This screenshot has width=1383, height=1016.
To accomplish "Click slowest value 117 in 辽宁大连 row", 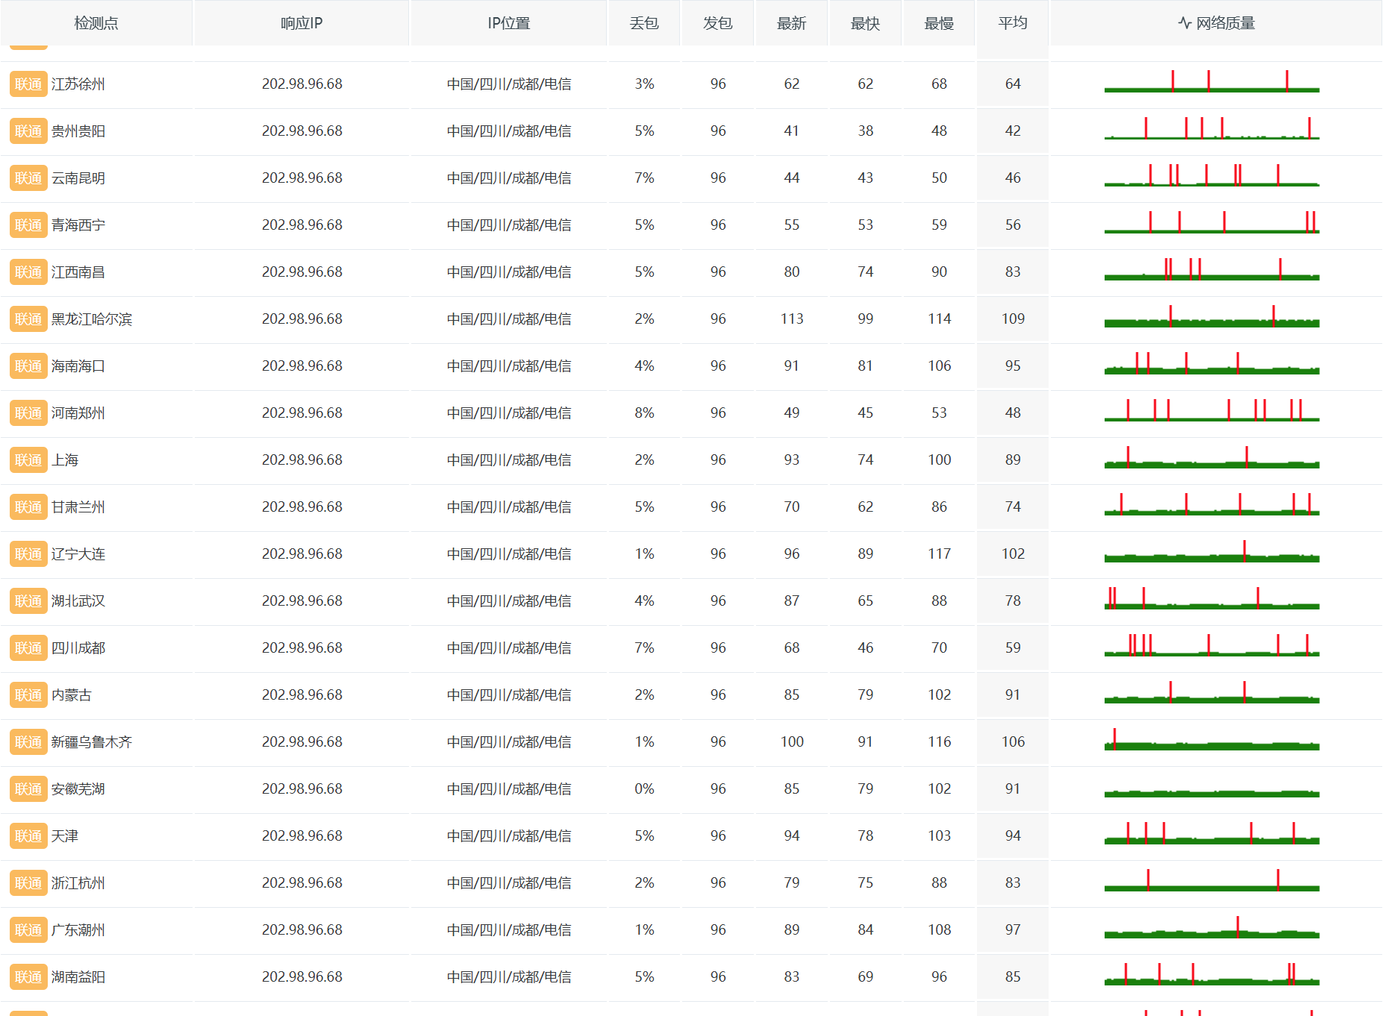I will [x=939, y=554].
